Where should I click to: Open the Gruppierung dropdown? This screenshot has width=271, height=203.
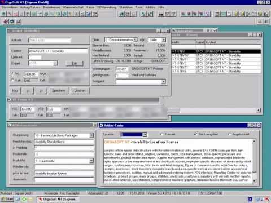coord(91,135)
